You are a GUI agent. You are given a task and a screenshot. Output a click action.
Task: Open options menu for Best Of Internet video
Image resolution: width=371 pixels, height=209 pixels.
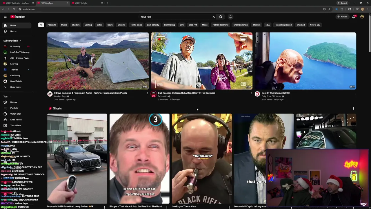pyautogui.click(x=355, y=93)
